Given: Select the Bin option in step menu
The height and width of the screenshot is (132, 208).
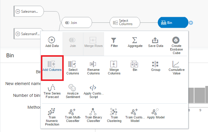Looking at the screenshot, I should click(x=135, y=66).
